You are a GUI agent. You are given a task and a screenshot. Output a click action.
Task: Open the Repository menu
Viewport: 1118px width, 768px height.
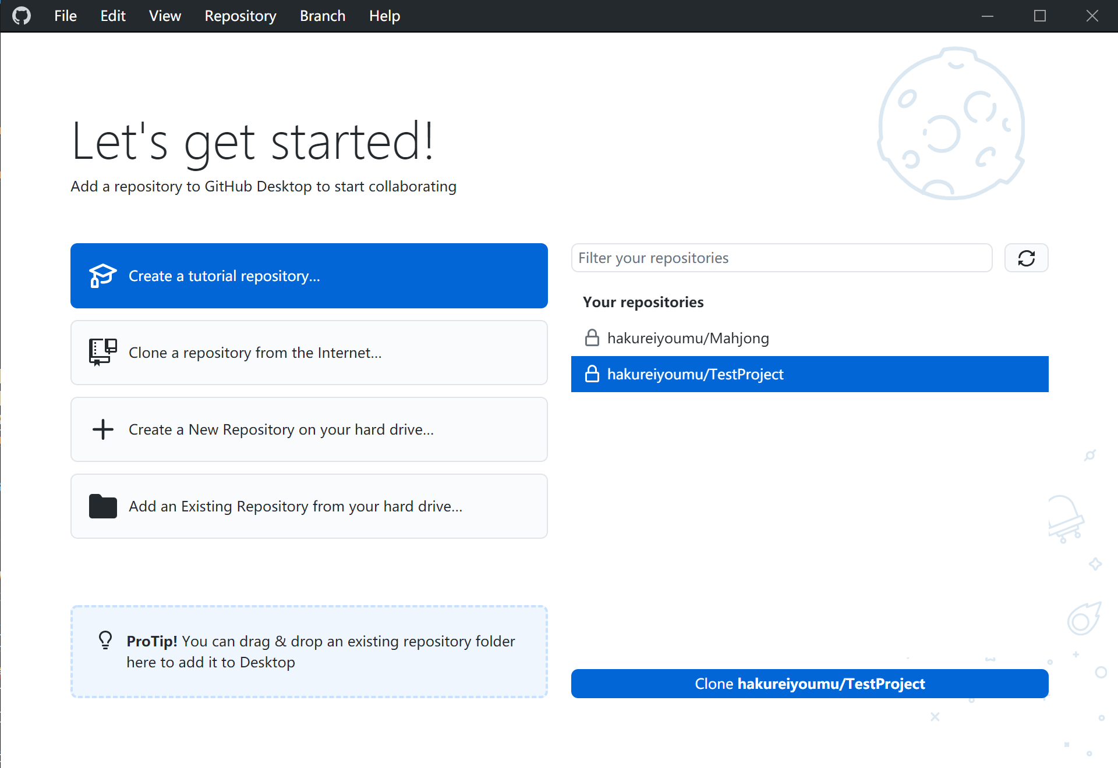click(240, 16)
